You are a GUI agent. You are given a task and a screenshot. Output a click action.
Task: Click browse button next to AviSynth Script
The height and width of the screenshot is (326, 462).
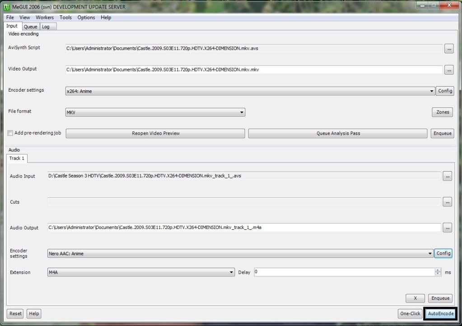448,49
